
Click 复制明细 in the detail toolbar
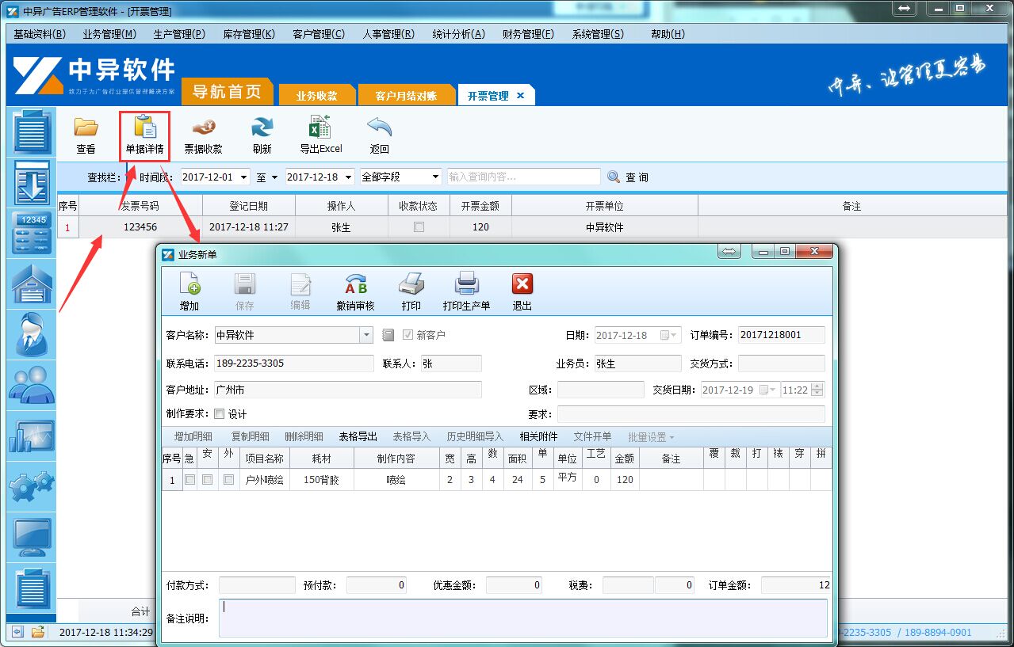coord(251,436)
